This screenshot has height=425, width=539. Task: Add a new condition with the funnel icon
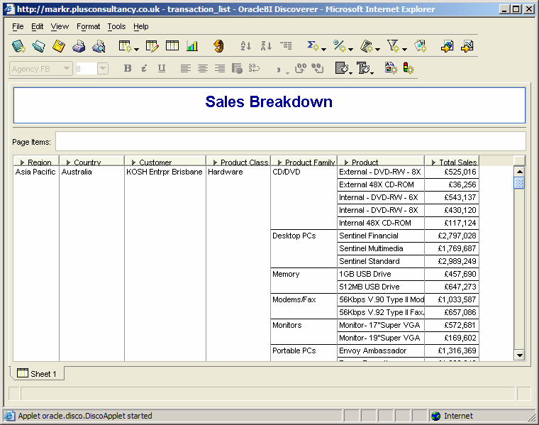pyautogui.click(x=393, y=45)
